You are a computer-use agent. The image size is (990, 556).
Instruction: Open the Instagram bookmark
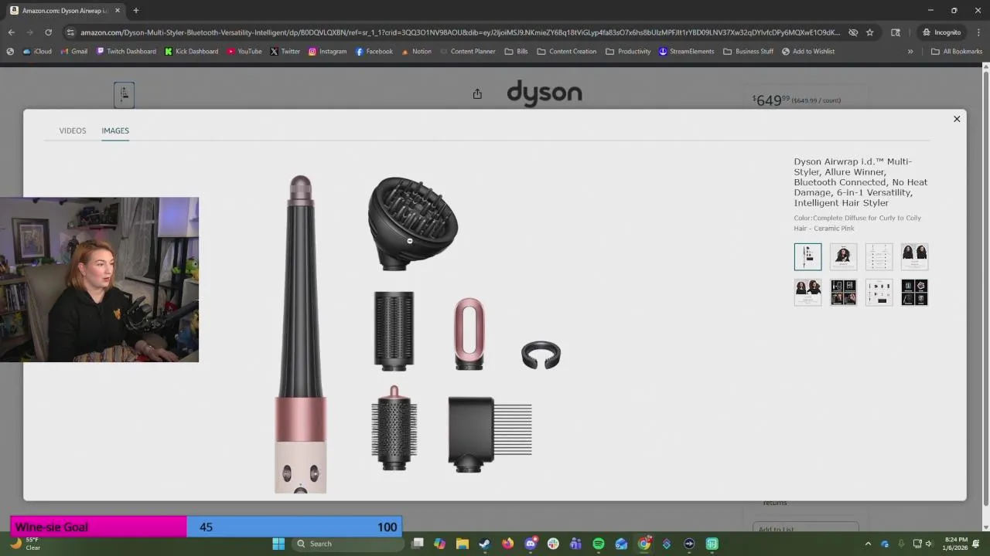tap(327, 52)
